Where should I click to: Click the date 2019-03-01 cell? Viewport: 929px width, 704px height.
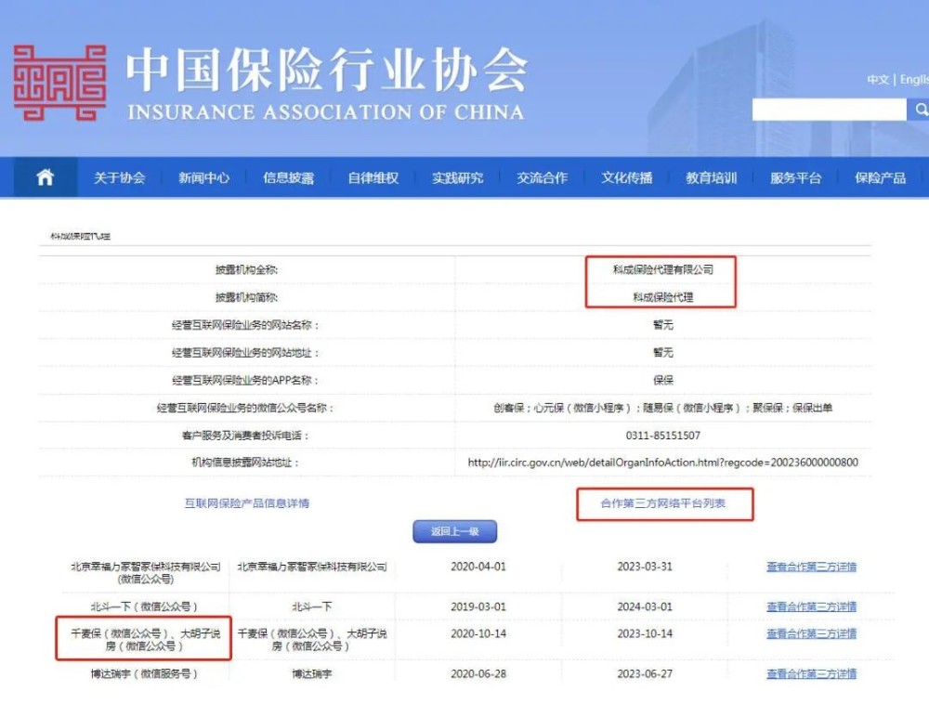point(478,606)
